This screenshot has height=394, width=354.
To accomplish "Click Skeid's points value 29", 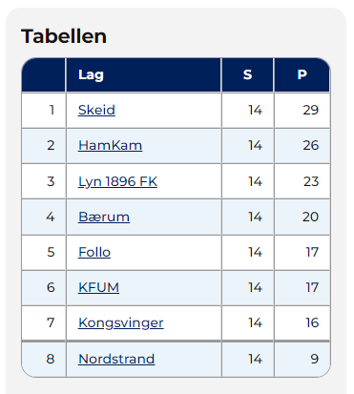I will point(310,110).
